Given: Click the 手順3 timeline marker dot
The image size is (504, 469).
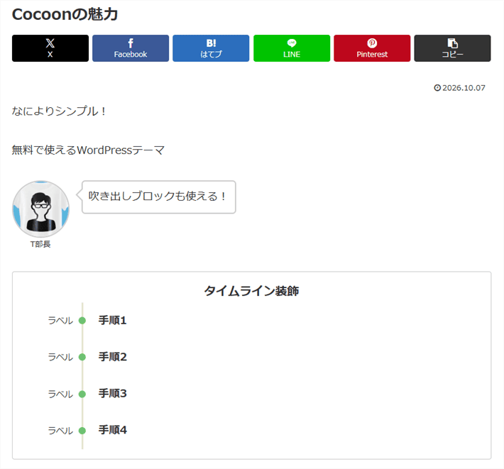Looking at the screenshot, I should pyautogui.click(x=82, y=394).
